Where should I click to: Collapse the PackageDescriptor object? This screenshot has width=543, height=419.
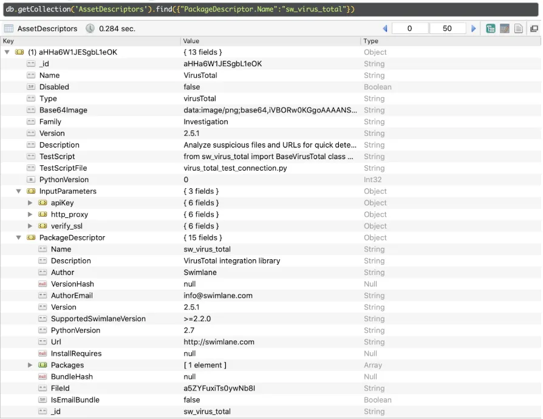(19, 237)
